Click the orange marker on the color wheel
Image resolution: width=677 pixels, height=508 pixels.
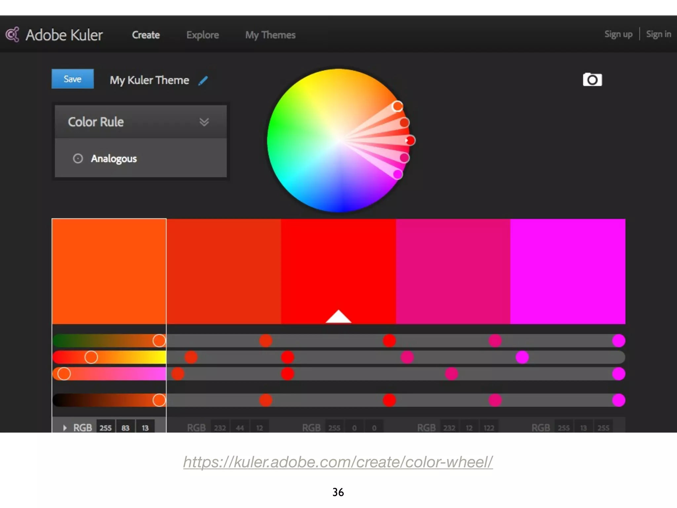(x=397, y=106)
